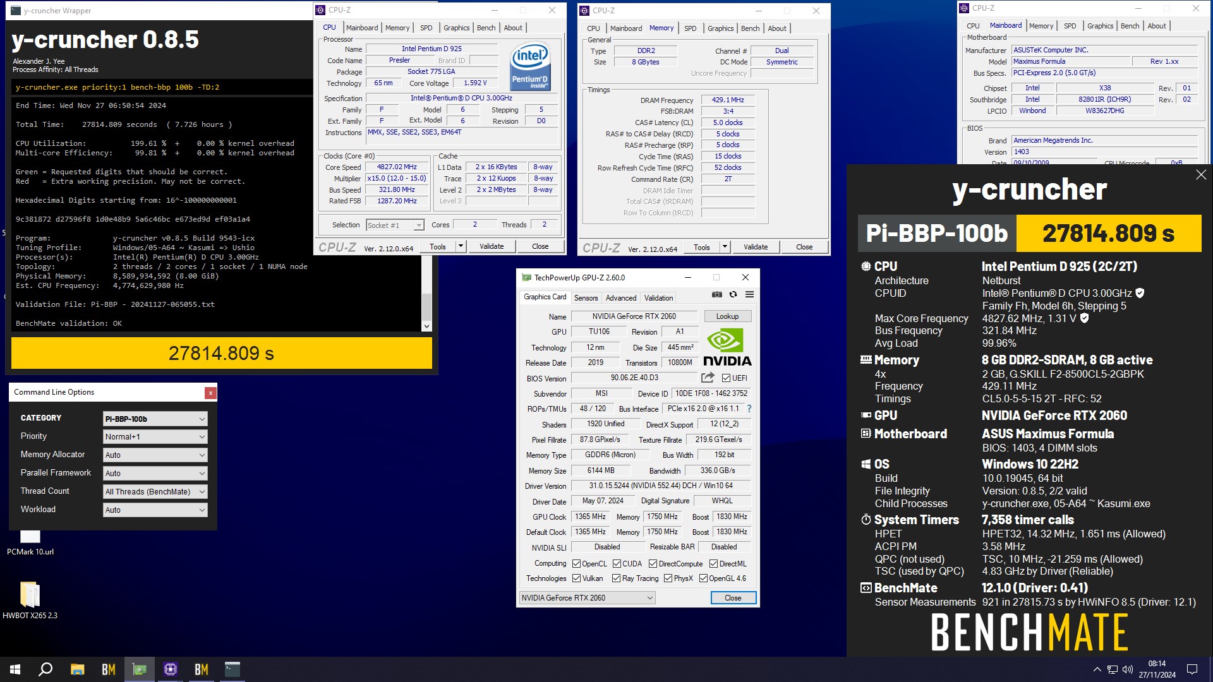
Task: Open the HWBOT X265 2.3 desktop folder
Action: point(30,600)
